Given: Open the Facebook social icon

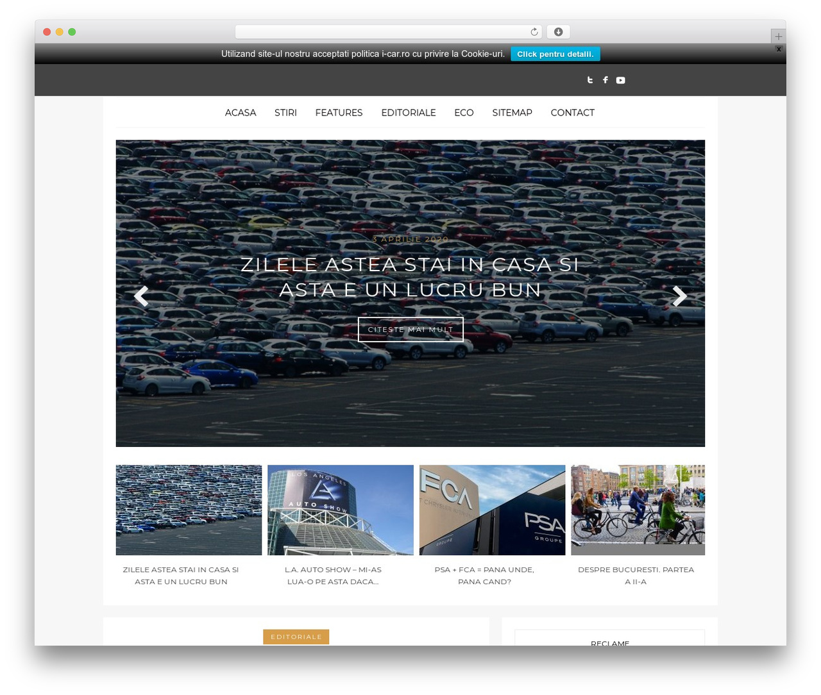Looking at the screenshot, I should (x=605, y=80).
